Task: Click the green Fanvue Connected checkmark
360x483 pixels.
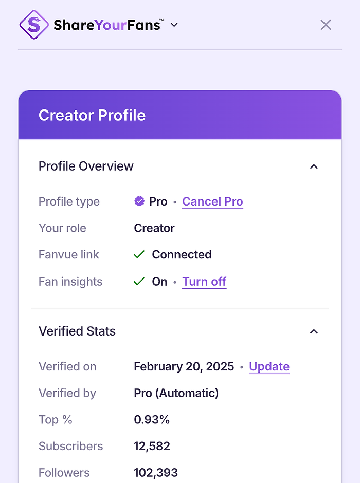Action: click(x=139, y=255)
